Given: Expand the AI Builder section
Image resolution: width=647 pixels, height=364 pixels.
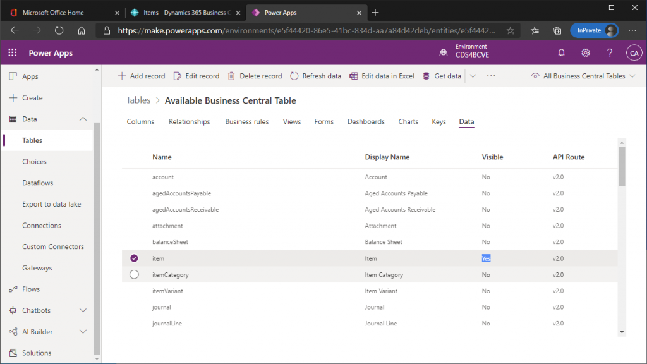Looking at the screenshot, I should (x=83, y=331).
